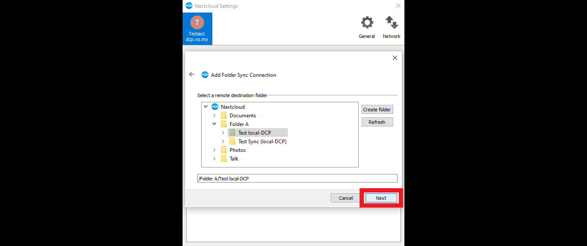Click Next to continue
587x246 pixels.
pyautogui.click(x=381, y=198)
